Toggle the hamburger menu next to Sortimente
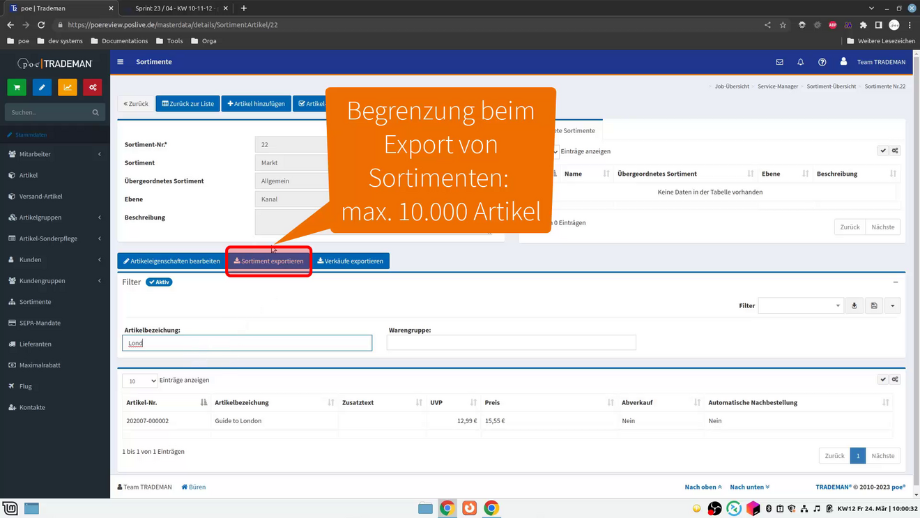Image resolution: width=920 pixels, height=518 pixels. pyautogui.click(x=121, y=62)
